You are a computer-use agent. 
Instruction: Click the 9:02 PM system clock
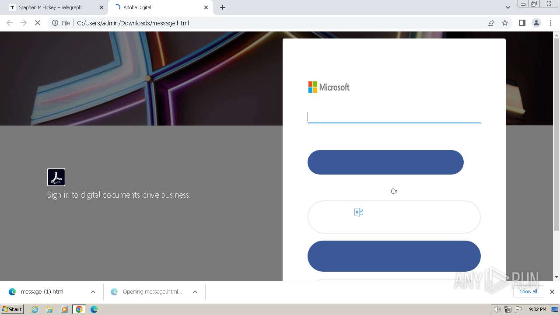tap(537, 309)
